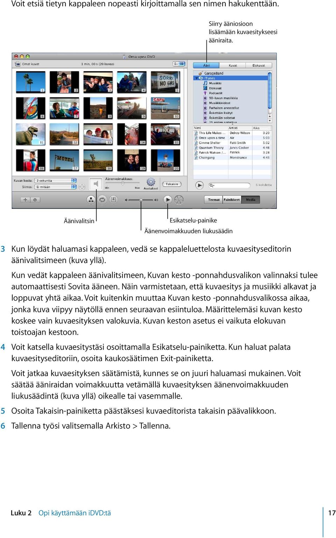Play the selected song in media browser
Viewport: 336px width, 538px height.
click(199, 185)
